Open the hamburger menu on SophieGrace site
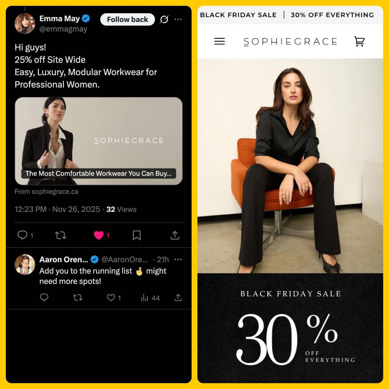Screen dimensions: 389x389 (220, 41)
